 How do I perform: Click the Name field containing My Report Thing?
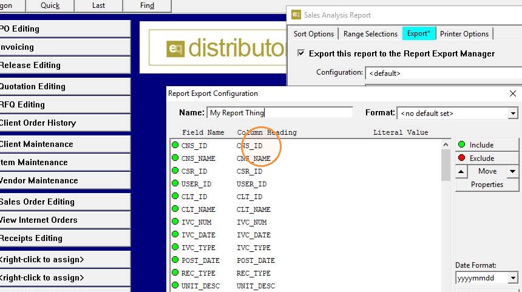tap(280, 113)
